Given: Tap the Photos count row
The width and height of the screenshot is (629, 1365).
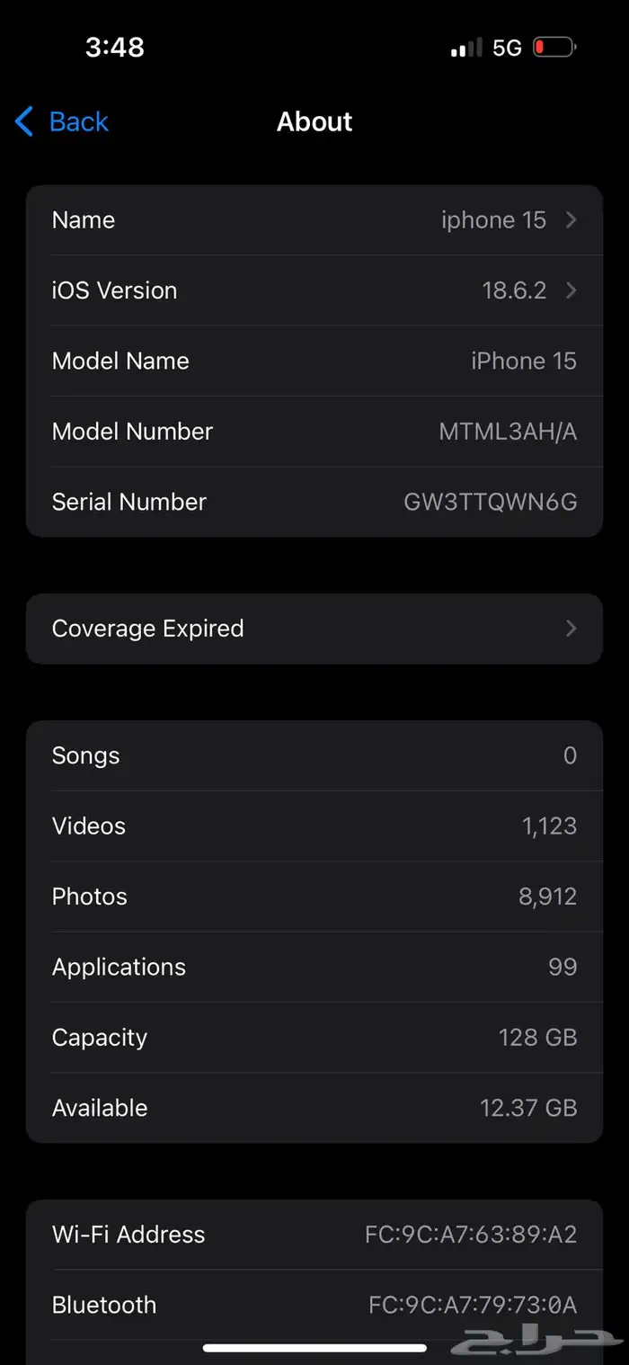Looking at the screenshot, I should point(314,897).
